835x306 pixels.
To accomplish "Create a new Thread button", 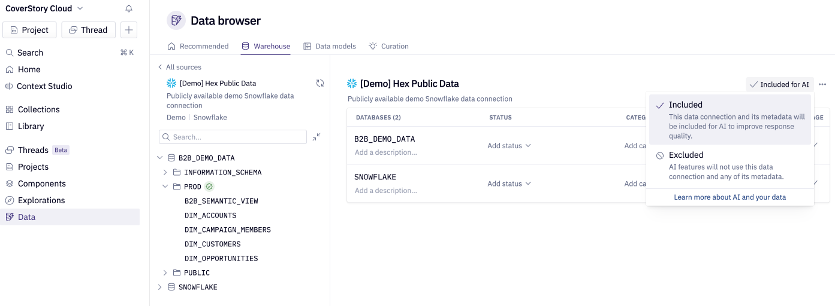I will click(x=89, y=30).
